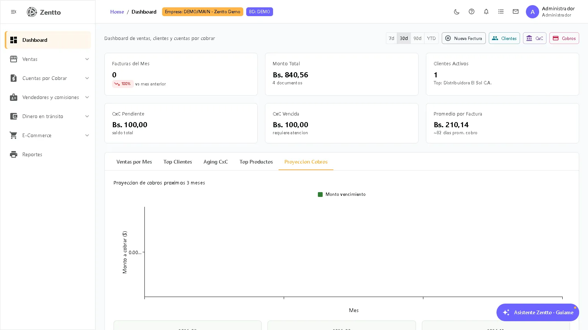Viewport: 588px width, 330px height.
Task: Click the downward trend icon beside 100%
Action: [117, 84]
